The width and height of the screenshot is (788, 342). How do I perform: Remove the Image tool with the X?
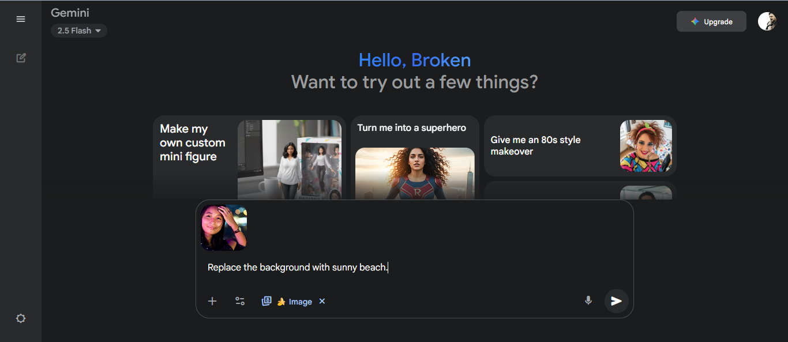point(322,301)
